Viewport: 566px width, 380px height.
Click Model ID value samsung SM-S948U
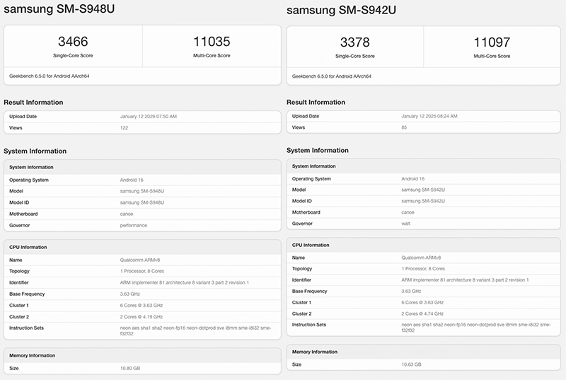point(142,202)
